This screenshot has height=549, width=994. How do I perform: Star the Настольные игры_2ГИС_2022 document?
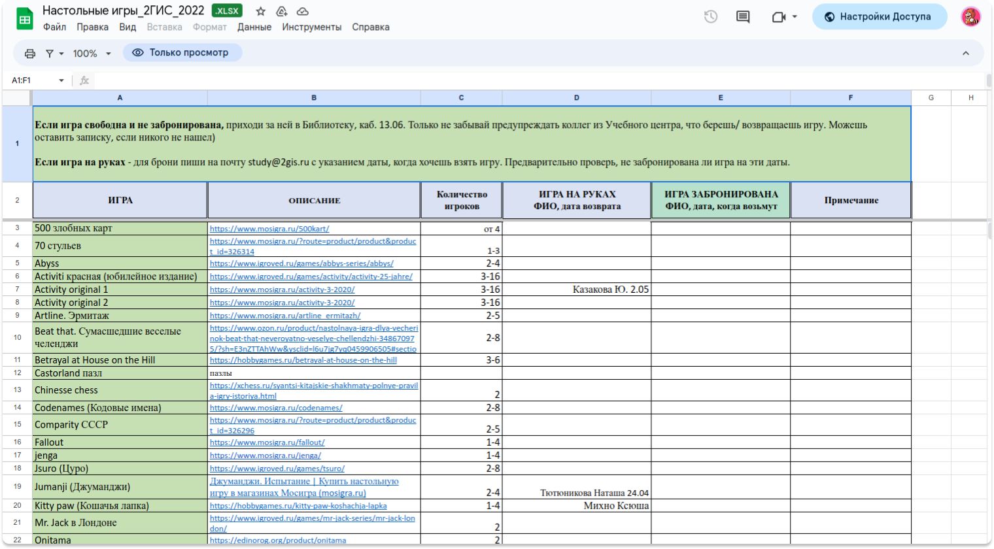261,11
